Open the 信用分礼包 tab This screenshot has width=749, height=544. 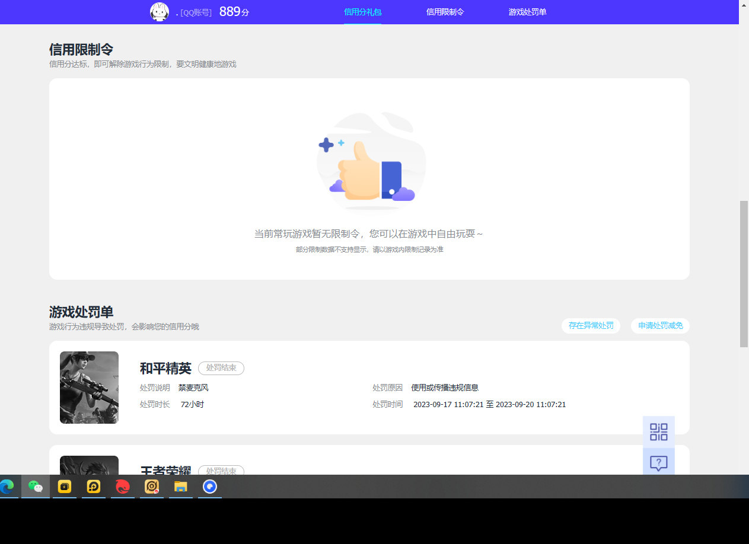[x=362, y=12]
